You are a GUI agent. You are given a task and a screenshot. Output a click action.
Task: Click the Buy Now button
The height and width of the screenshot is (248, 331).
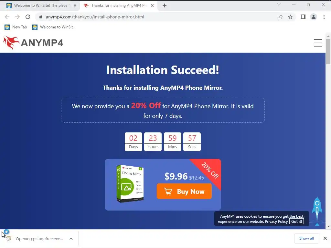pos(184,191)
